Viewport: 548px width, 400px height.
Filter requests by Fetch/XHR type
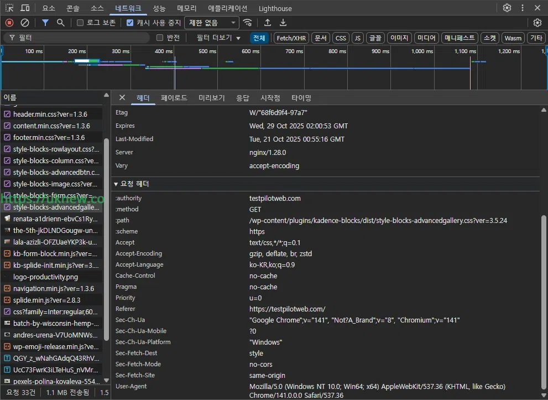pyautogui.click(x=291, y=38)
